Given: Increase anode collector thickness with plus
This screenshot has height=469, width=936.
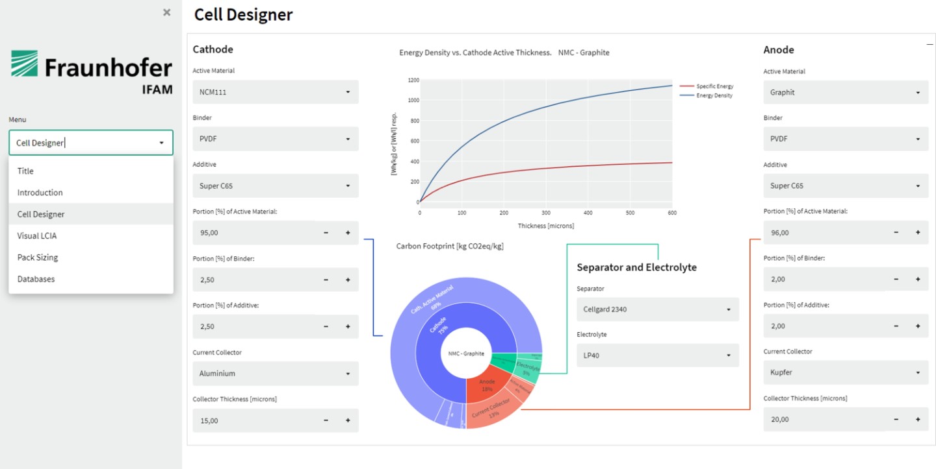Looking at the screenshot, I should [x=918, y=419].
